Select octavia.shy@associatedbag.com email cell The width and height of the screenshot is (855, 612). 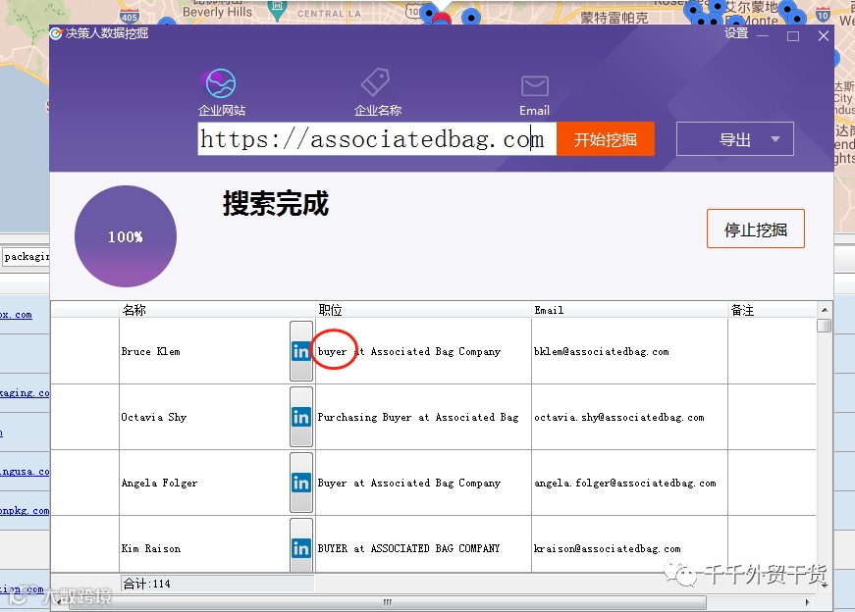pyautogui.click(x=629, y=417)
